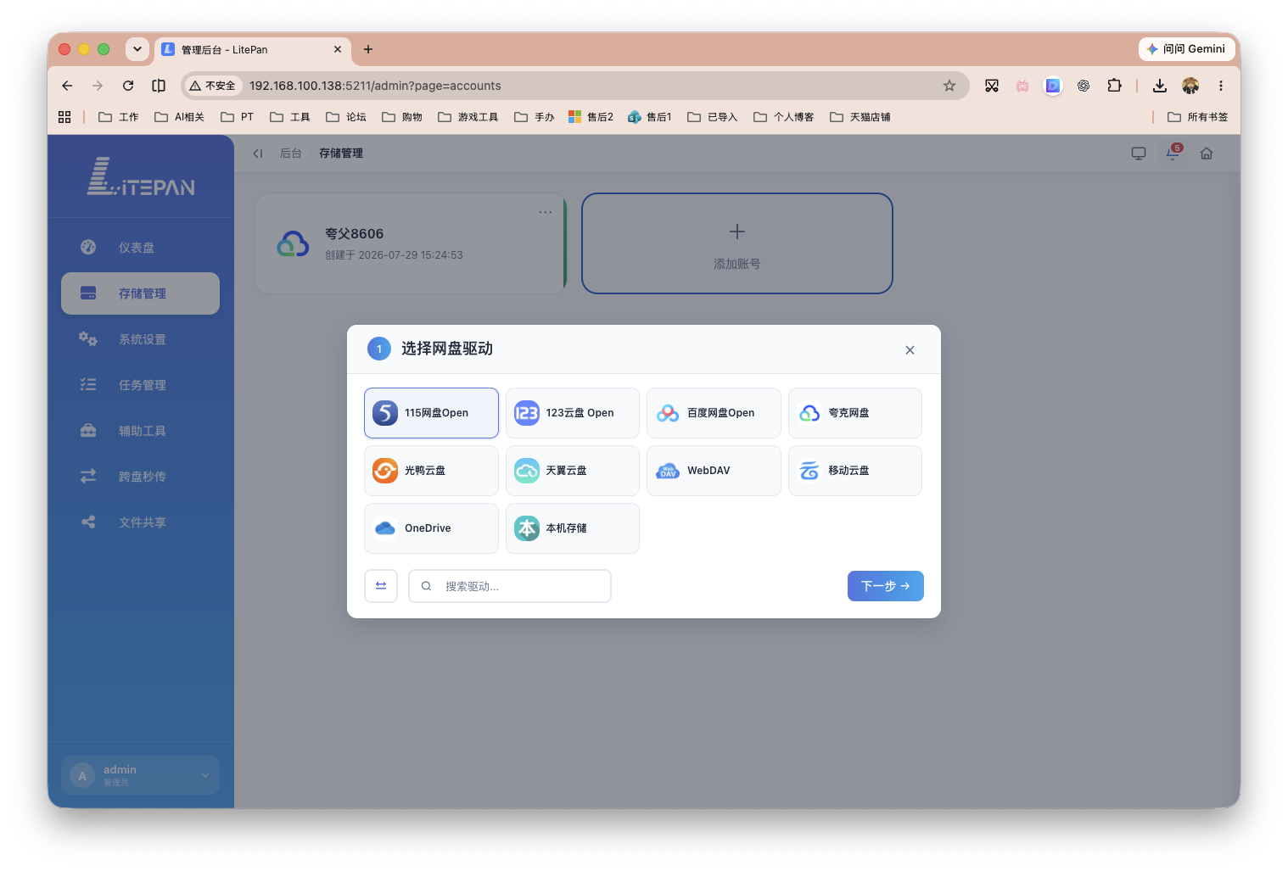Select the 移动云盘 driver
This screenshot has height=871, width=1288.
[x=855, y=471]
